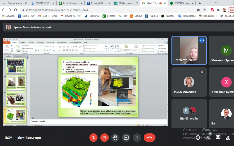
Task: Turn on camera in Meet controls
Action: click(x=104, y=138)
